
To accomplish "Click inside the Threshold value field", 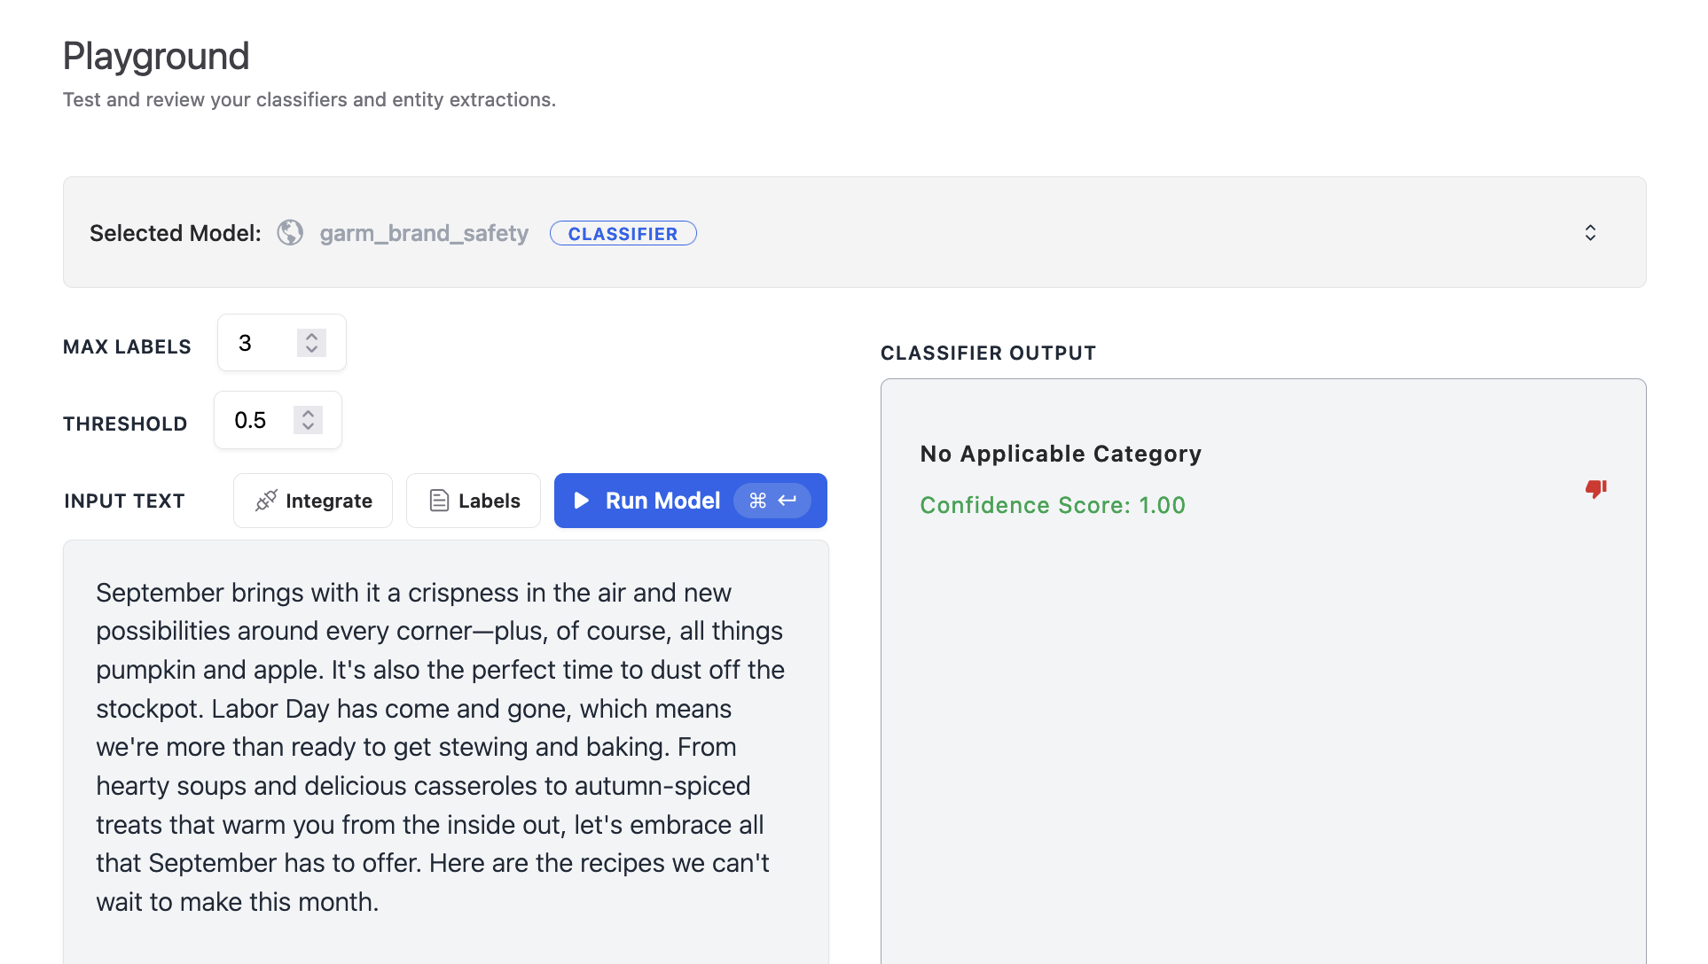I will point(278,420).
